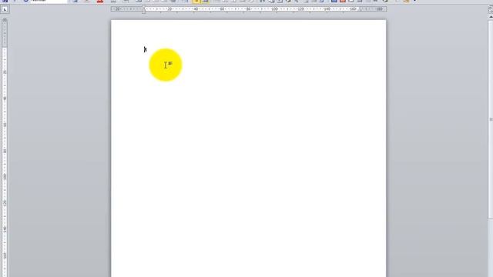The width and height of the screenshot is (493, 277).
Task: Click the horizontal ruler at the 100 mark
Action: [x=274, y=9]
